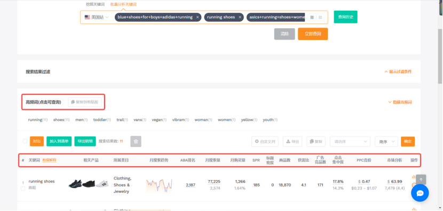Click the 导出 download button
Viewport: 443px width, 211px height.
point(292,141)
